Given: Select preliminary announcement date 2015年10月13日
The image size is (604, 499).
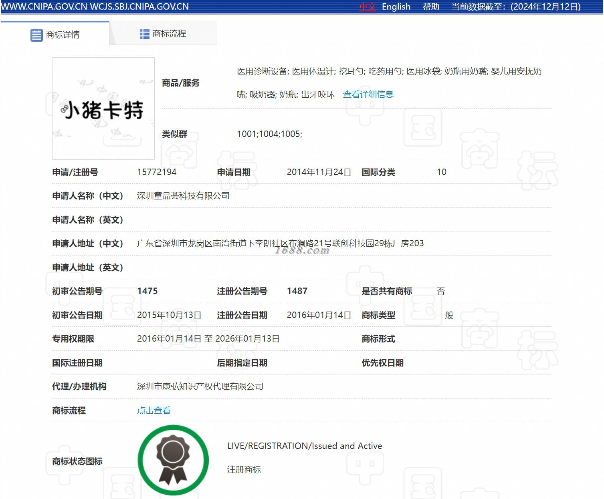Looking at the screenshot, I should (x=169, y=315).
